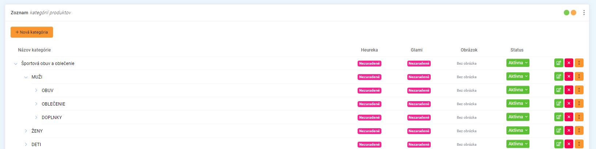Screen dimensions: 596x149
Task: Click reorder icon for DOPLNKY row
Action: (x=579, y=117)
